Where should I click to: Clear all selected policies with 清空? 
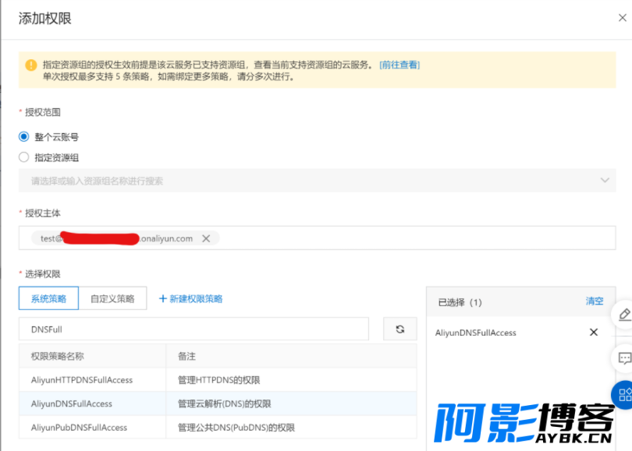point(595,301)
